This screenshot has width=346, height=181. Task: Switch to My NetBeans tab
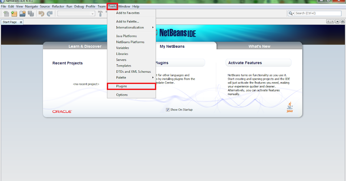pyautogui.click(x=172, y=46)
